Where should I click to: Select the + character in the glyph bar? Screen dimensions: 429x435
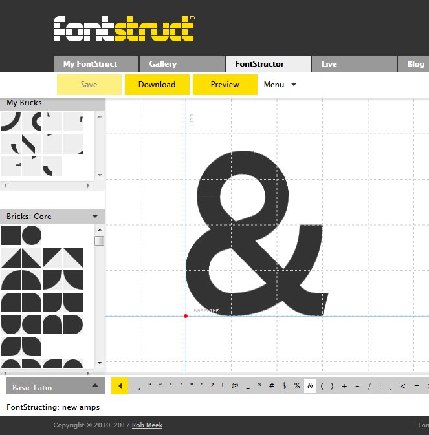tap(344, 386)
